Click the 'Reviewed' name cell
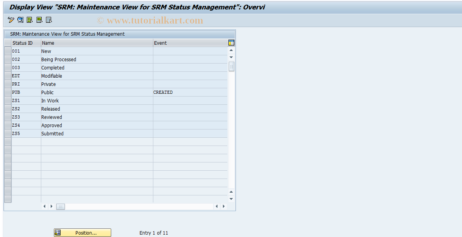 pos(97,117)
